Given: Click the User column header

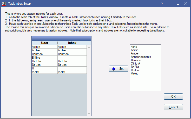Looking at the screenshot, I should (x=45, y=43).
